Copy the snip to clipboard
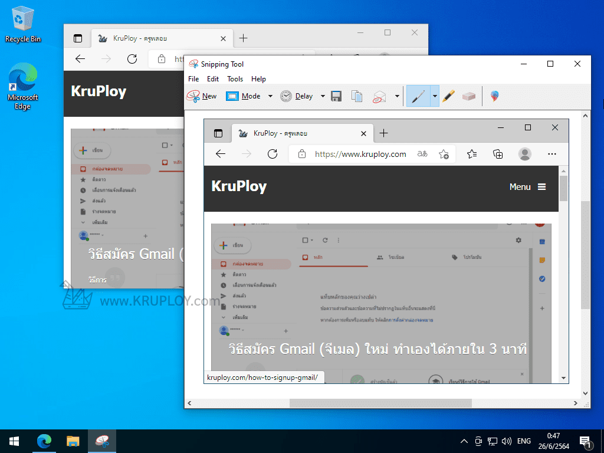 pyautogui.click(x=357, y=96)
